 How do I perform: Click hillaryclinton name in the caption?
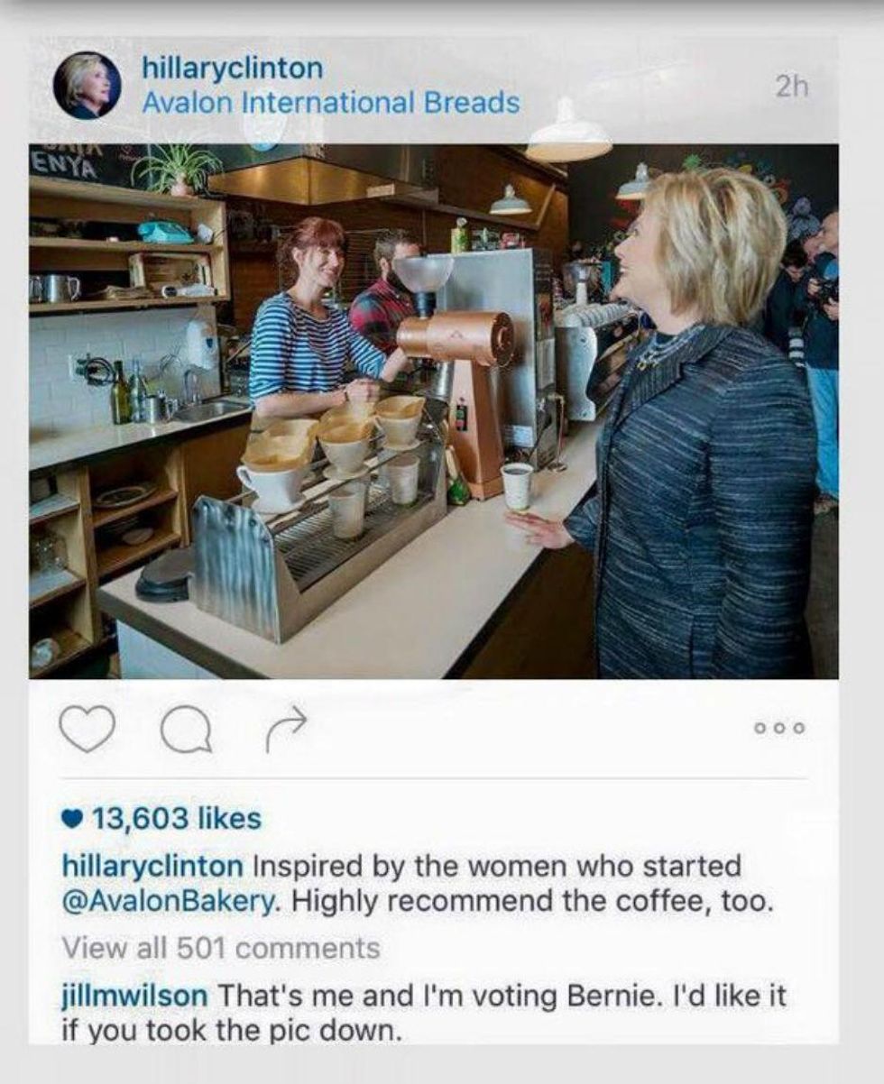(x=152, y=867)
